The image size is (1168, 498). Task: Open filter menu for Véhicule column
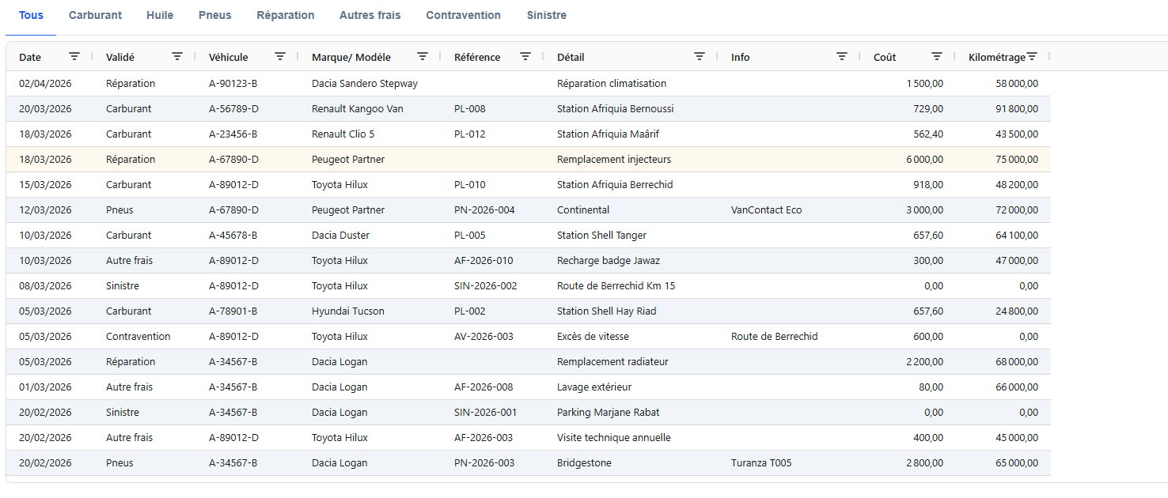(280, 56)
